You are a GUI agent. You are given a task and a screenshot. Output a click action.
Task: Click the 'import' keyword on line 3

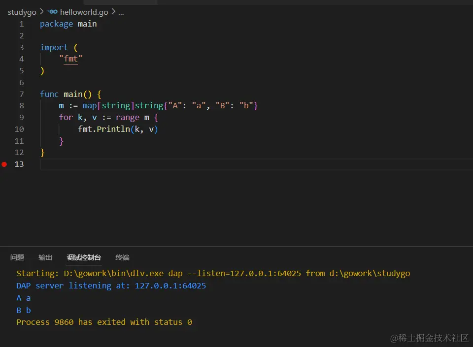click(x=54, y=48)
